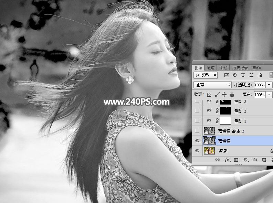Select the 色阶 1 layer mask thumbnail

(225, 121)
